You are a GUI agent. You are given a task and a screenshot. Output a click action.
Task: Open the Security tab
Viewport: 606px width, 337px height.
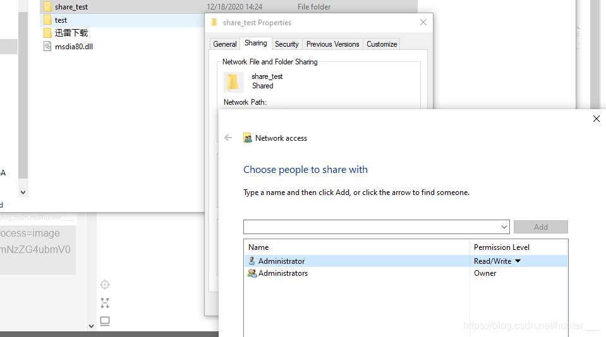[287, 44]
